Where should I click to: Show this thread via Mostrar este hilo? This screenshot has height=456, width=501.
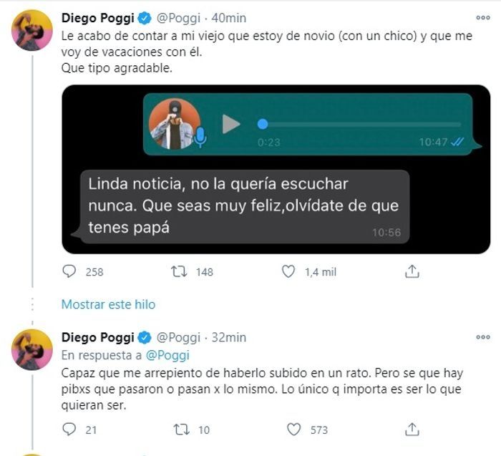pyautogui.click(x=108, y=304)
